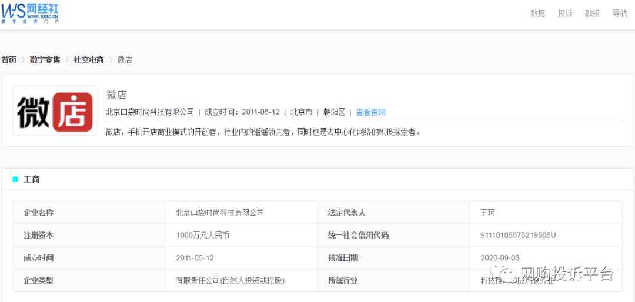Select the 2011-05-12 table value
The height and width of the screenshot is (302, 635).
[x=195, y=258]
